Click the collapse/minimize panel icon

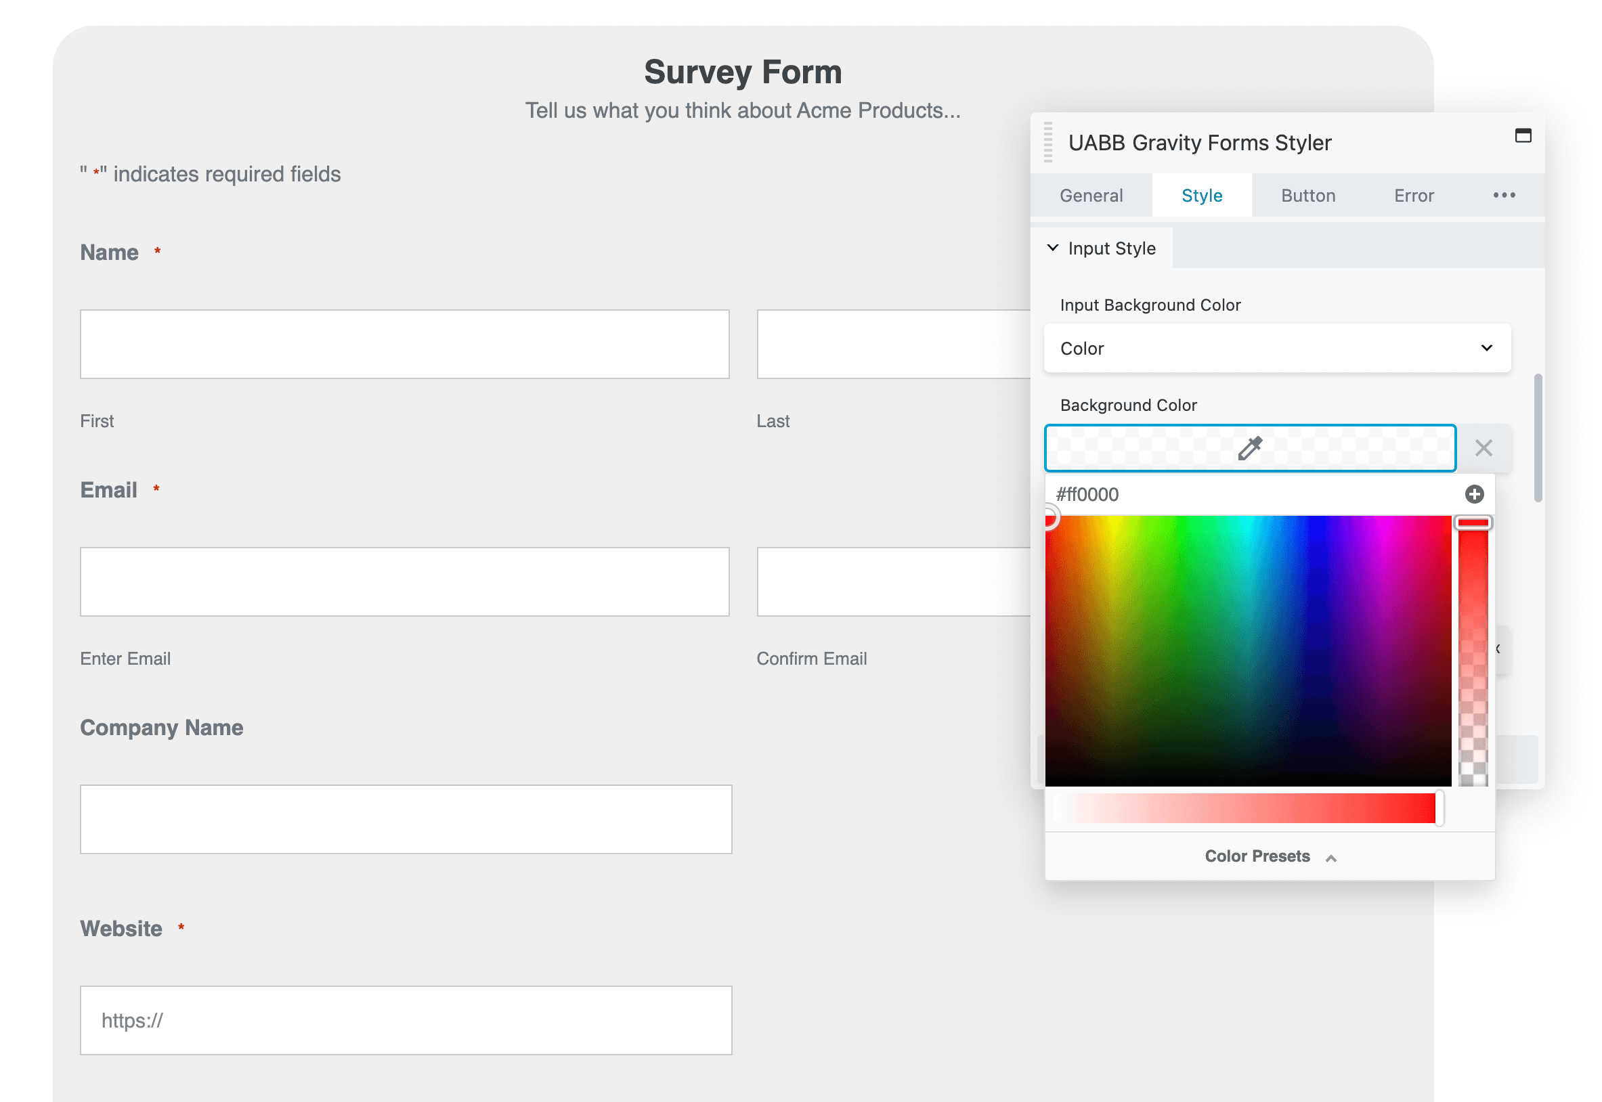click(1521, 137)
